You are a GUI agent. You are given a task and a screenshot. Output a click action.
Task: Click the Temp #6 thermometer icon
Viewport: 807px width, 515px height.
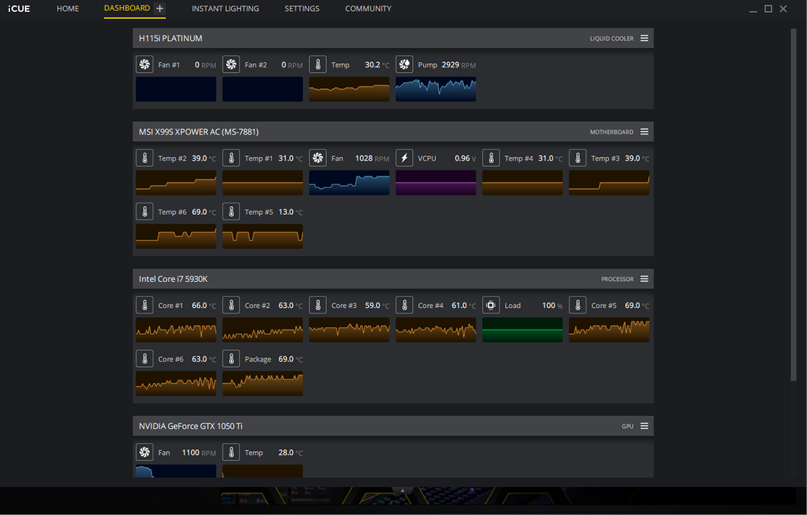coord(144,211)
